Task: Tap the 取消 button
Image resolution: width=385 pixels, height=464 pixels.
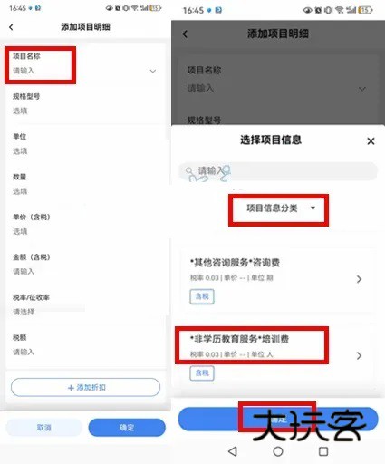Action: [44, 428]
